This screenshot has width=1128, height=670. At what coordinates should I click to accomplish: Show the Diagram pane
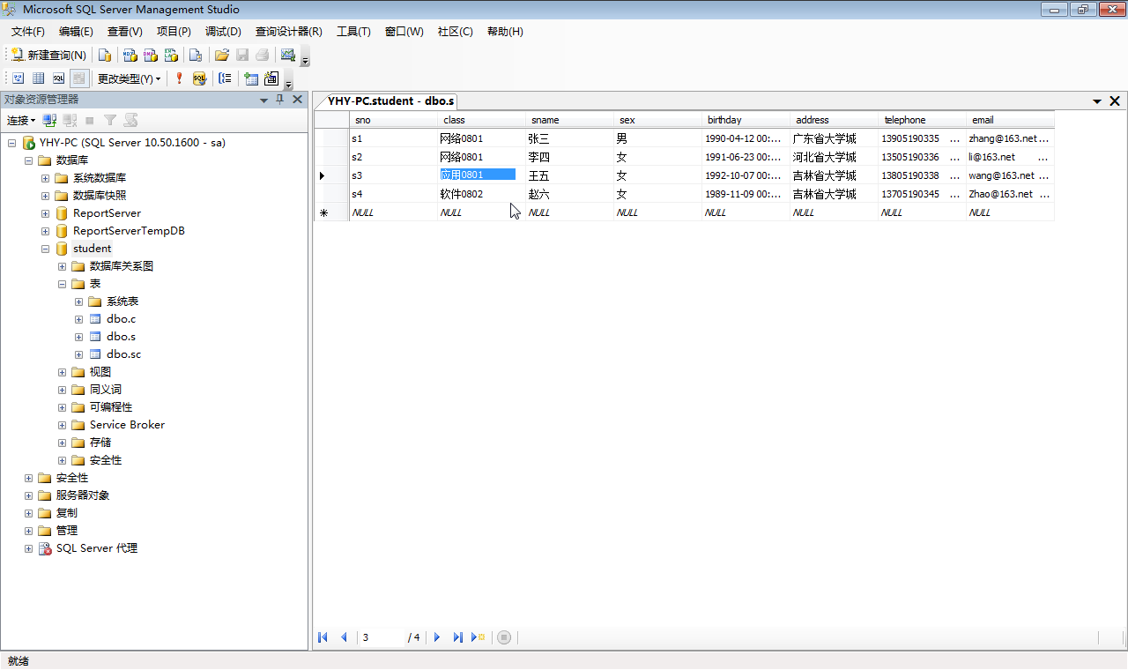[17, 78]
